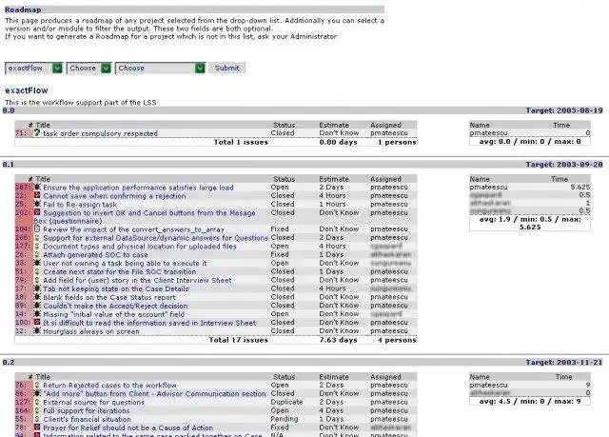Viewport: 609px width, 437px height.
Task: Click bug icon beside Couldn't make the Accept/Reject decision
Action: click(x=37, y=306)
